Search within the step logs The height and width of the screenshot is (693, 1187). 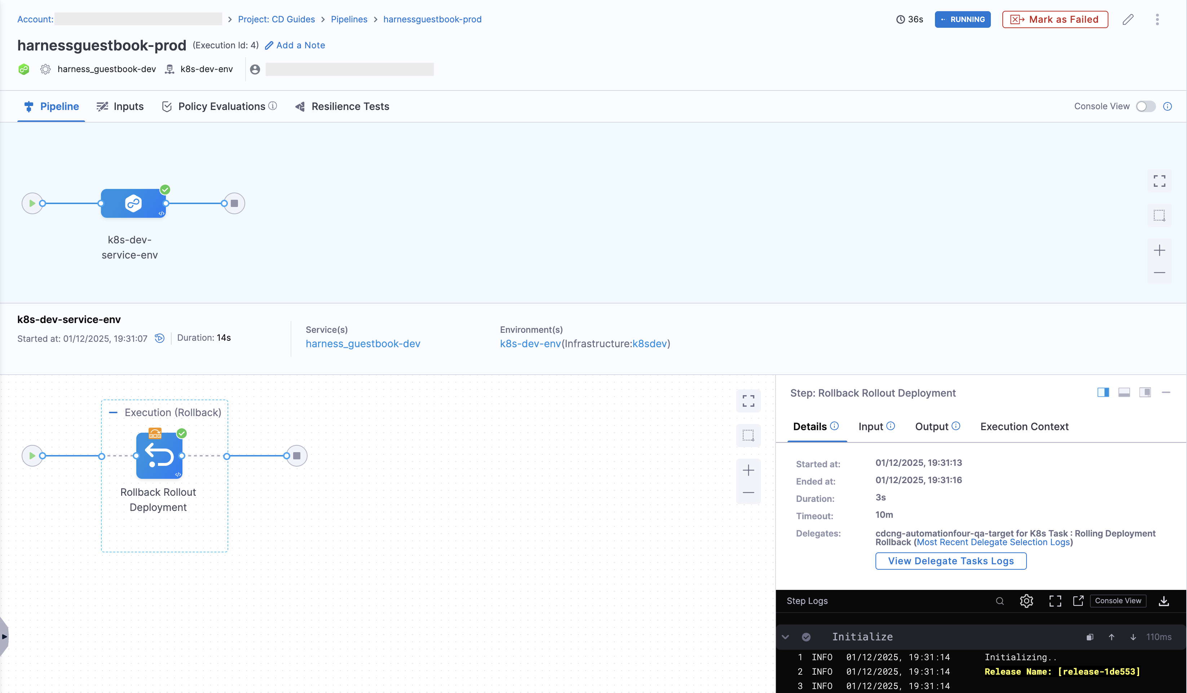1000,601
